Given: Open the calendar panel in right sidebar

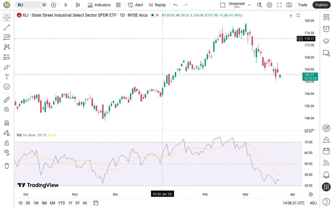Looking at the screenshot, I should [x=326, y=151].
